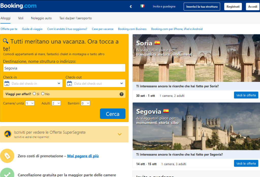The width and height of the screenshot is (260, 177).
Task: Click the check-out calendar icon
Action: (69, 84)
